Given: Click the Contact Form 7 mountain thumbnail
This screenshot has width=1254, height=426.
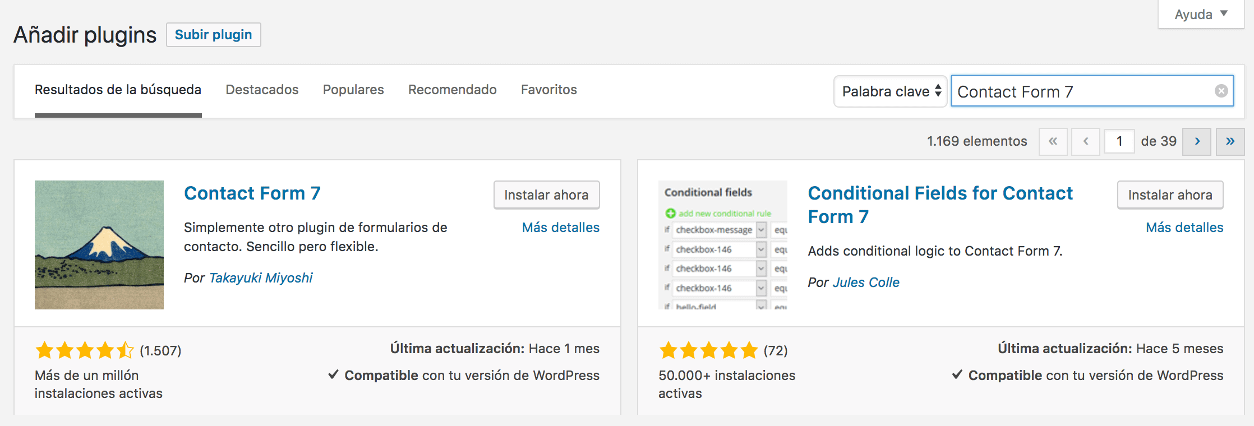Looking at the screenshot, I should click(x=99, y=245).
